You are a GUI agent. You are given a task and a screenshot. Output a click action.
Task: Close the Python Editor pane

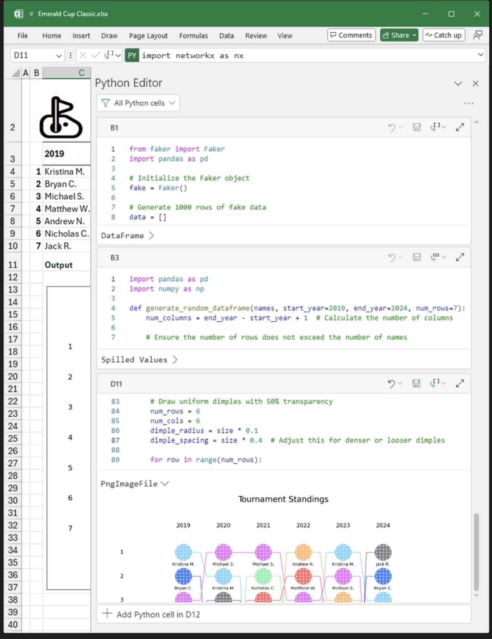(476, 84)
